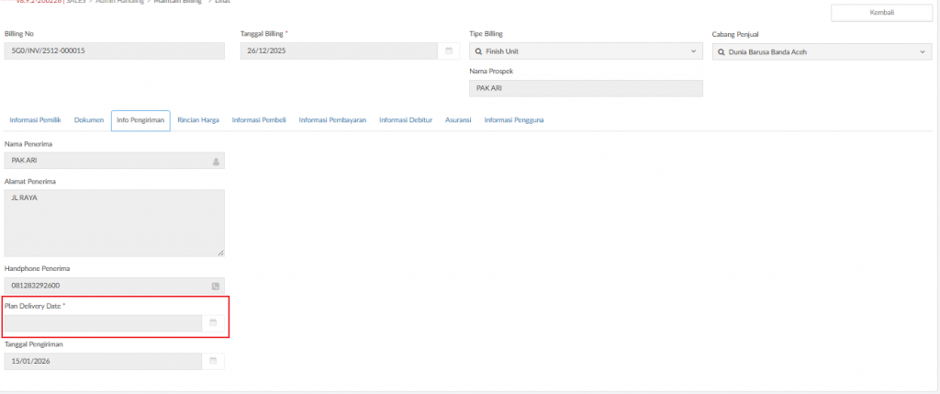
Task: Open the Asuransi tab
Action: coord(459,120)
